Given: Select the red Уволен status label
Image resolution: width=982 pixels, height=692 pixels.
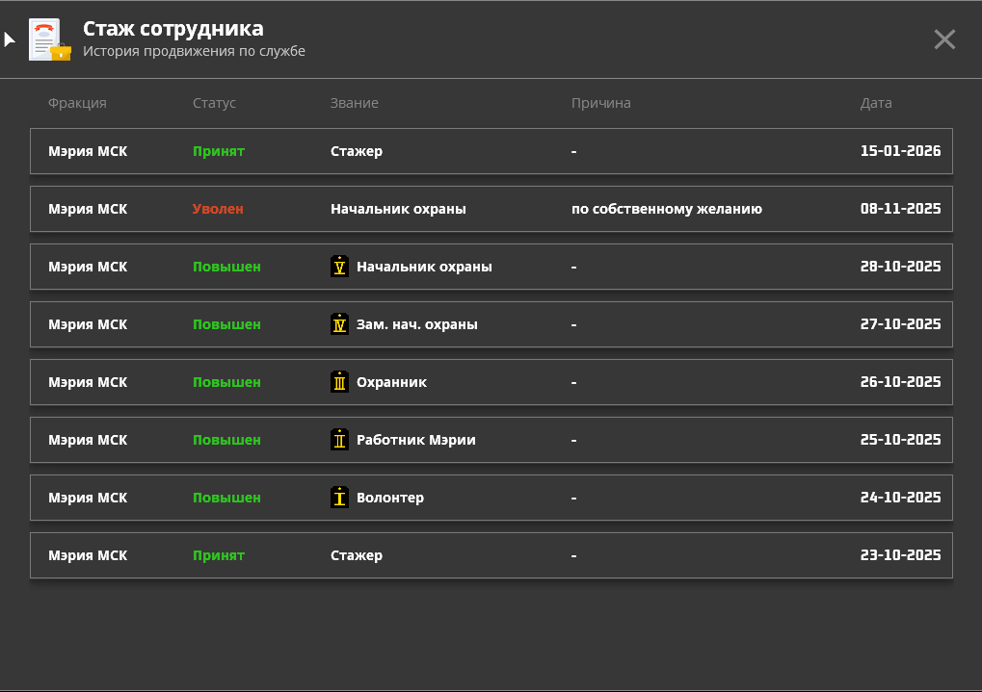Looking at the screenshot, I should (218, 209).
